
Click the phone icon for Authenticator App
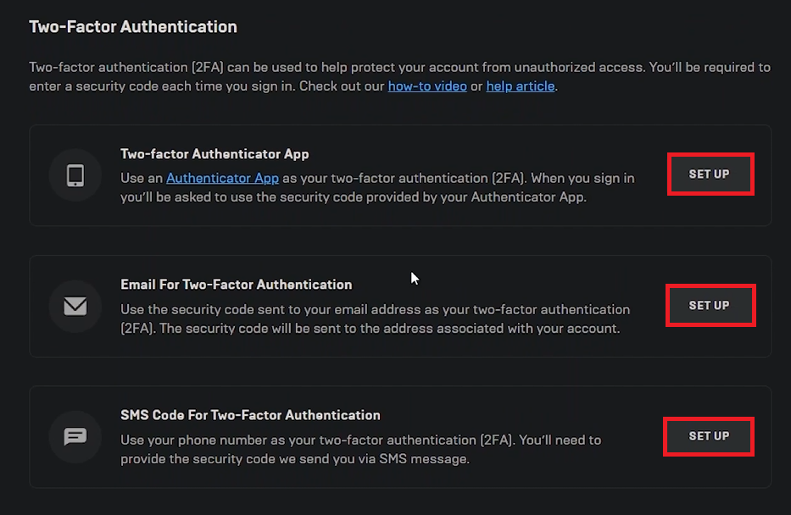pyautogui.click(x=75, y=175)
